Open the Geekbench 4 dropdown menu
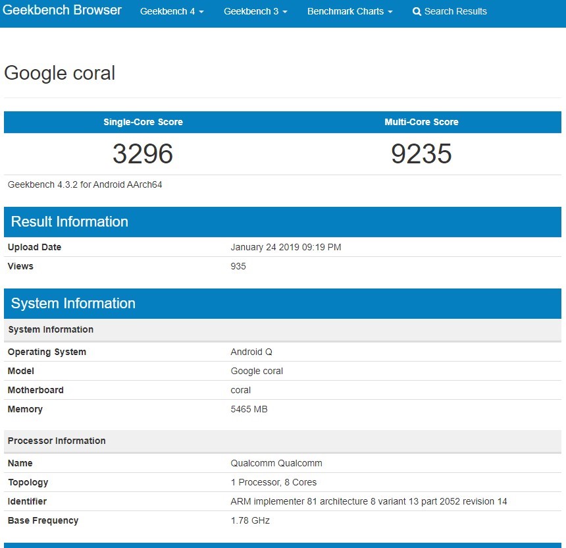566x548 pixels. pyautogui.click(x=172, y=12)
